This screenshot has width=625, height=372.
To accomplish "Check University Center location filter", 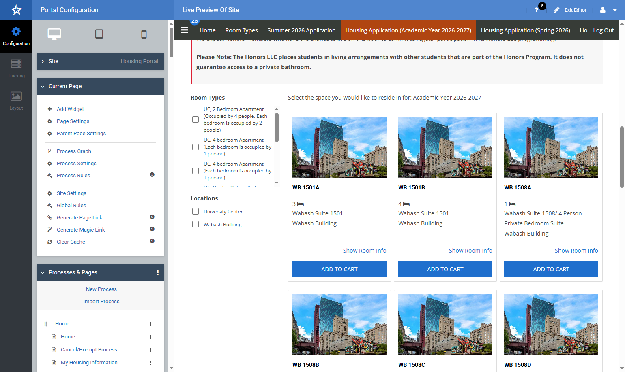I will pos(195,211).
